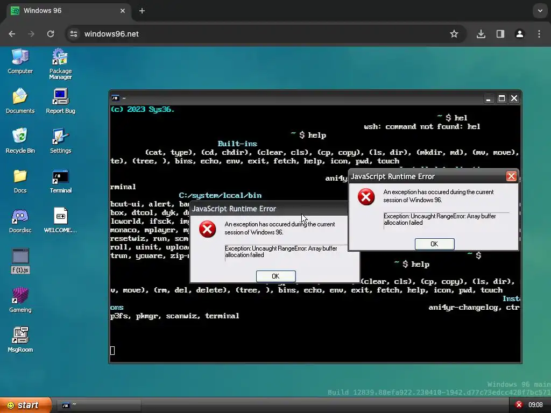Click the '(c) 2023 Sys36.' terminal text

tap(142, 109)
